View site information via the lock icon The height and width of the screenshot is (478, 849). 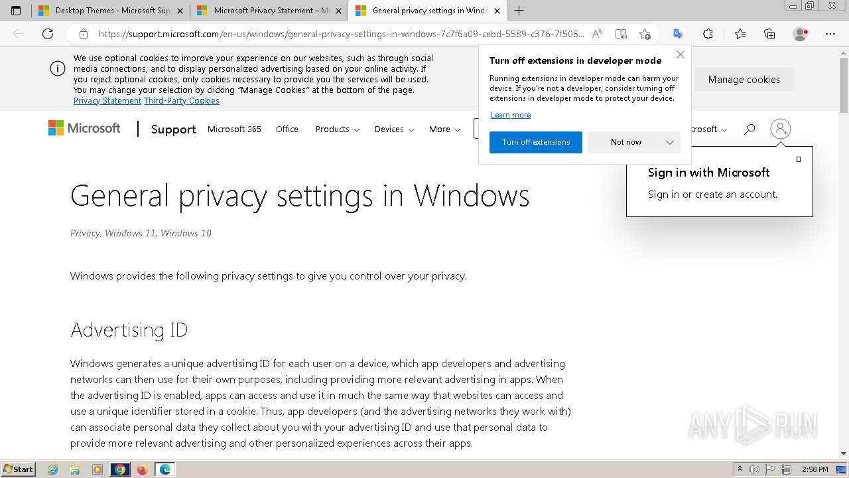(x=84, y=34)
